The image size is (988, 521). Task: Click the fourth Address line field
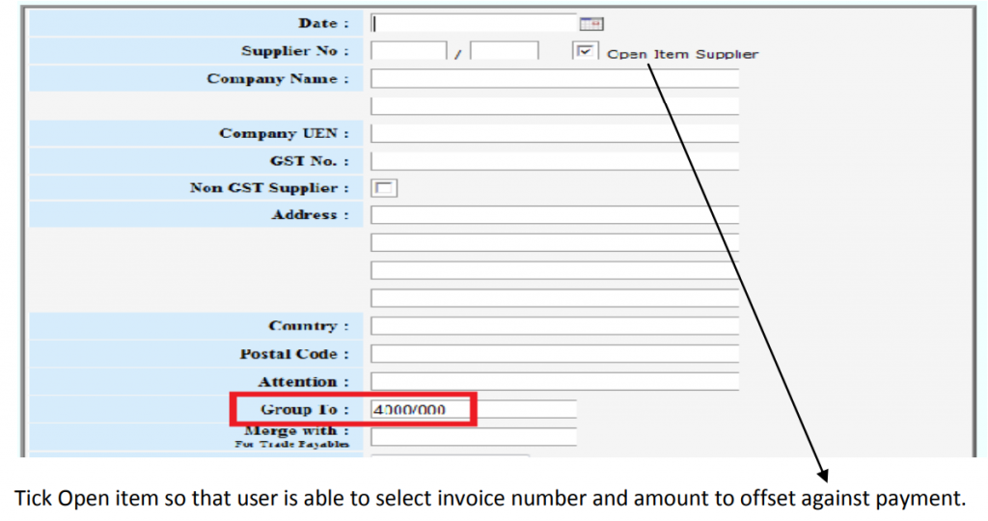click(555, 298)
